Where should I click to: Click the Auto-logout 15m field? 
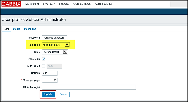[x=55, y=66]
